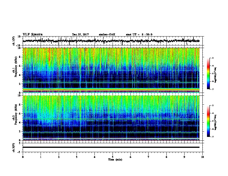
Task: Click the ch.1 voltage waveform trace
Action: [111, 41]
